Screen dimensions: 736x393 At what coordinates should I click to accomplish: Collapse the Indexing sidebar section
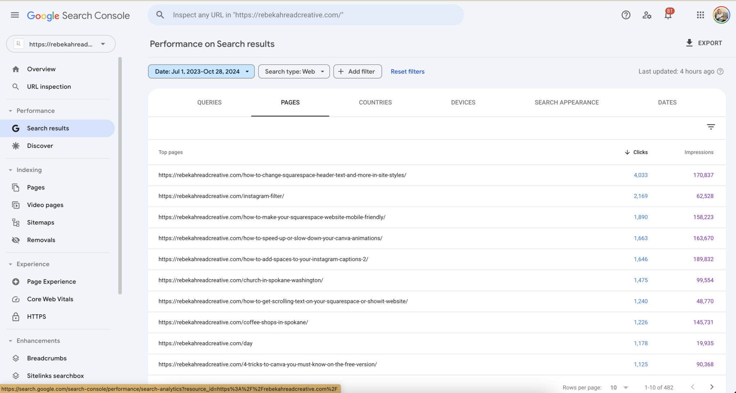(10, 170)
